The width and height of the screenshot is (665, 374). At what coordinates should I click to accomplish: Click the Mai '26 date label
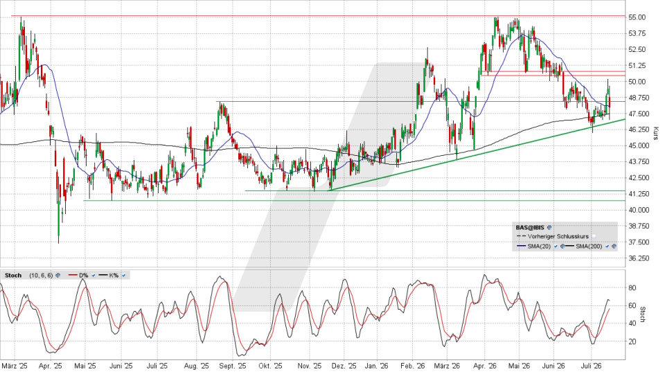[519, 366]
